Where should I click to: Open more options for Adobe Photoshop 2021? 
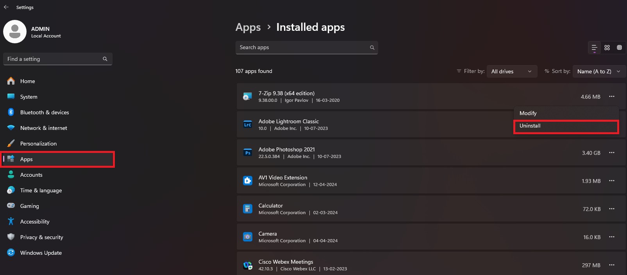[612, 153]
